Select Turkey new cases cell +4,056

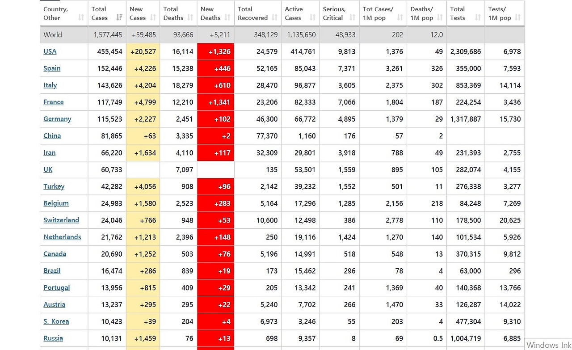point(143,186)
